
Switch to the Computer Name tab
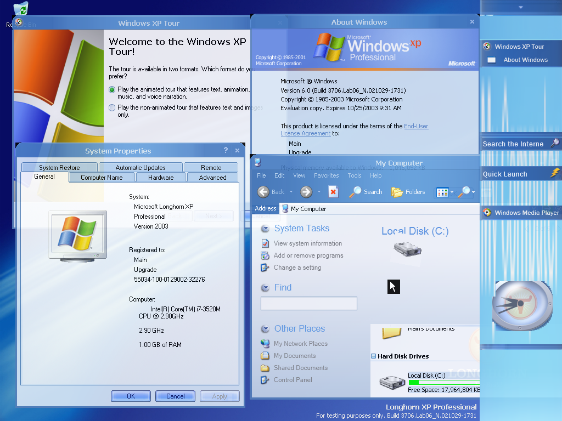point(102,178)
